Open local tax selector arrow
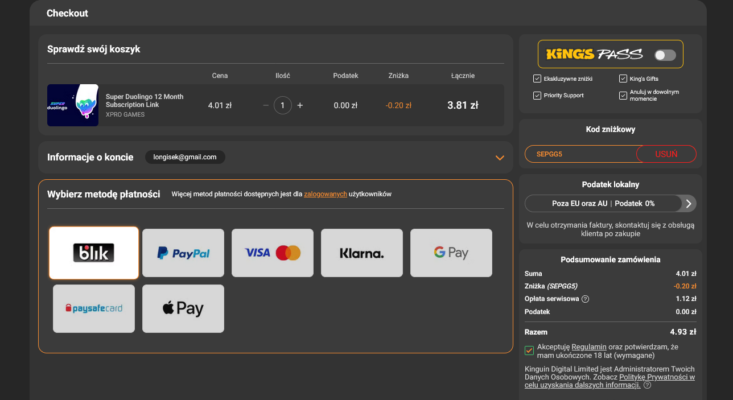 [x=689, y=203]
